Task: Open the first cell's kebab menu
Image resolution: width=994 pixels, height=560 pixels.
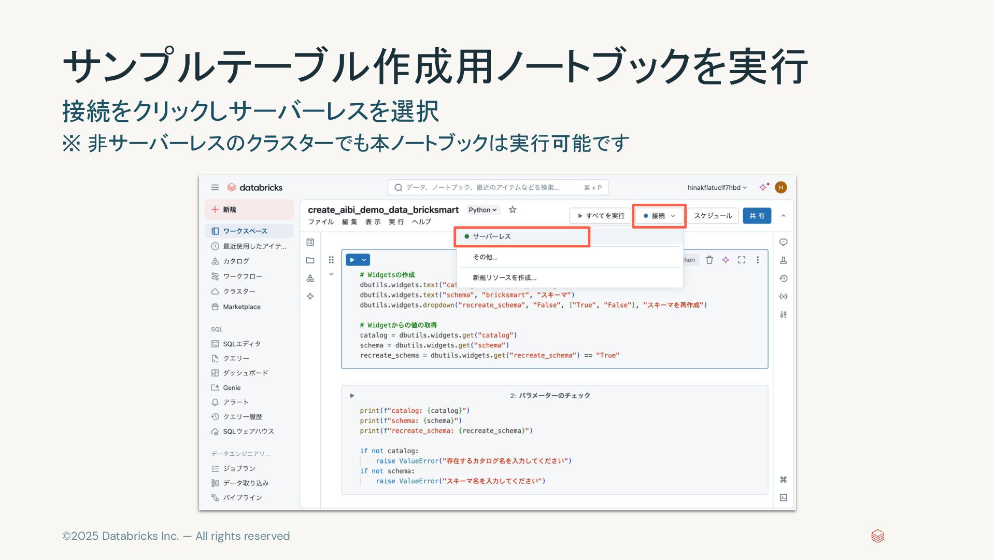Action: pos(758,260)
